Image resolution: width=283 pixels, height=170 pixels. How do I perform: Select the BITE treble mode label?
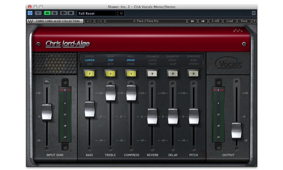click(x=111, y=64)
